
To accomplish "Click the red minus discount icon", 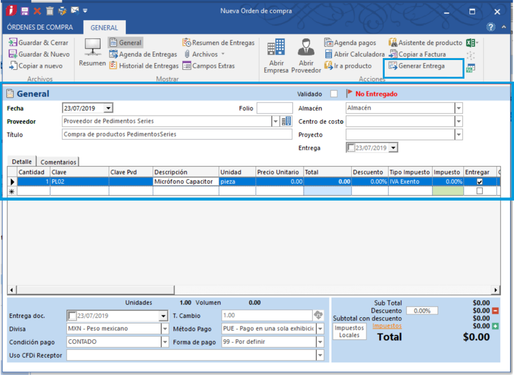I will [x=495, y=311].
